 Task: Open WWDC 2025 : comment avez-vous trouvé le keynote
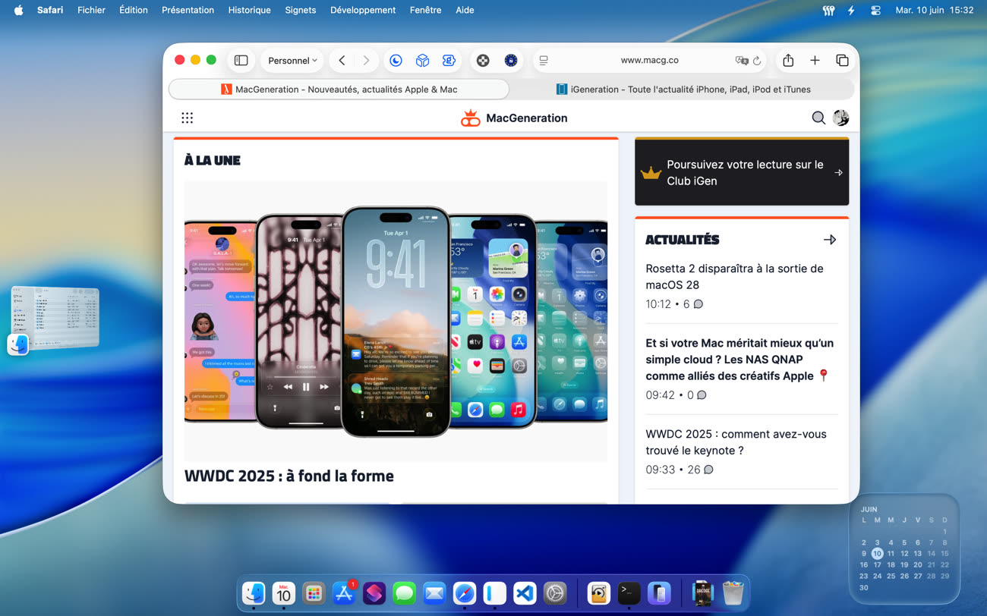(x=736, y=442)
